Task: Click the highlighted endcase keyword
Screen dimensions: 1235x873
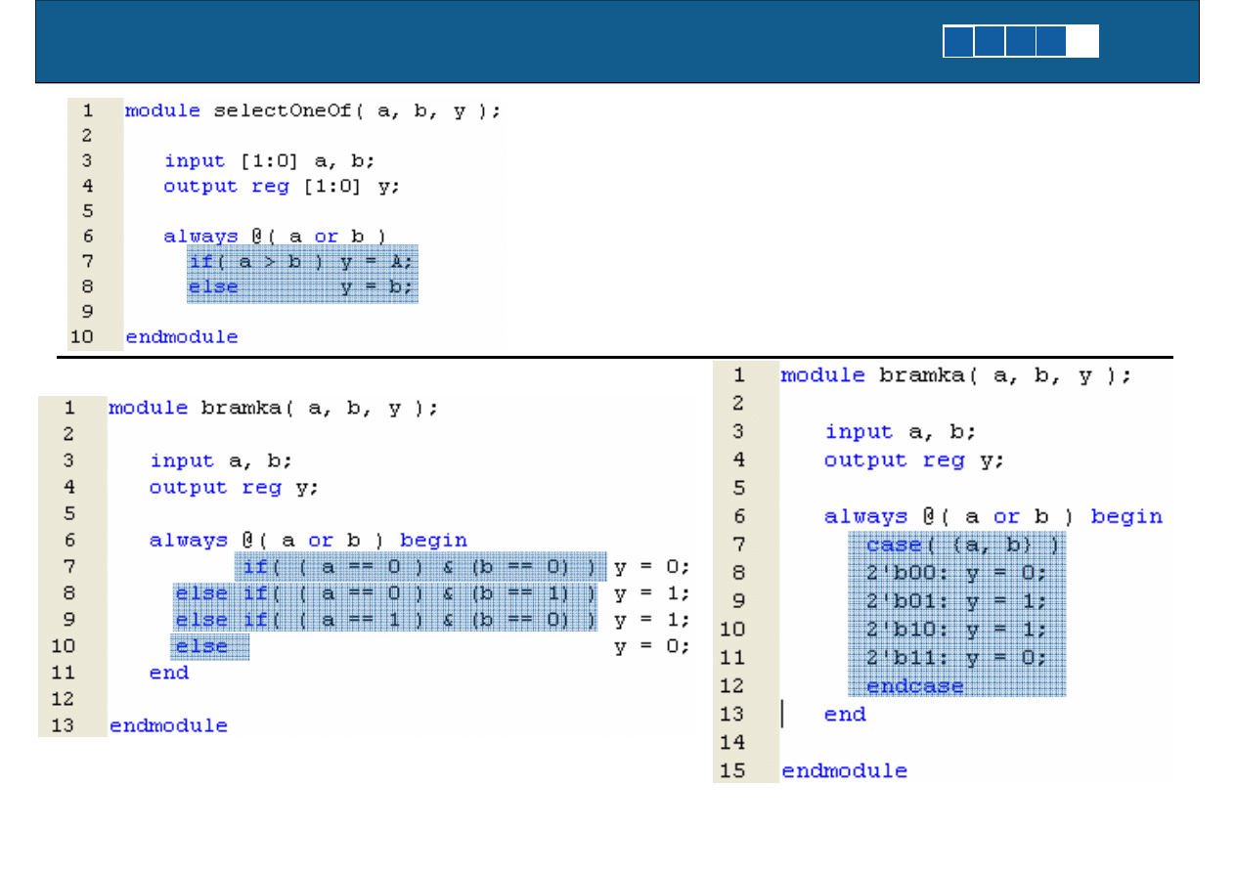Action: tap(914, 686)
